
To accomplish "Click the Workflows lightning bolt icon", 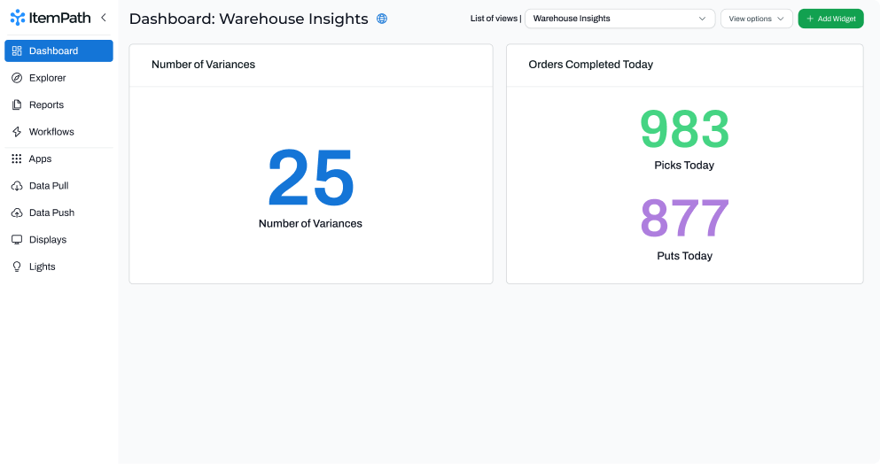I will tap(17, 132).
